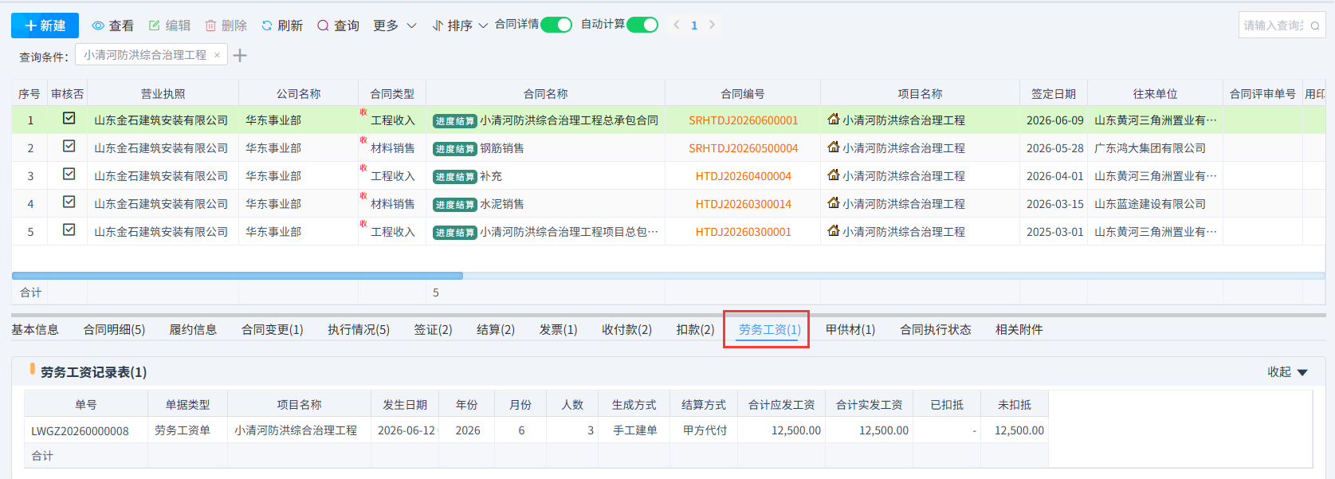Toggle 审核否 checkbox in row 4
1335x479 pixels.
click(69, 202)
